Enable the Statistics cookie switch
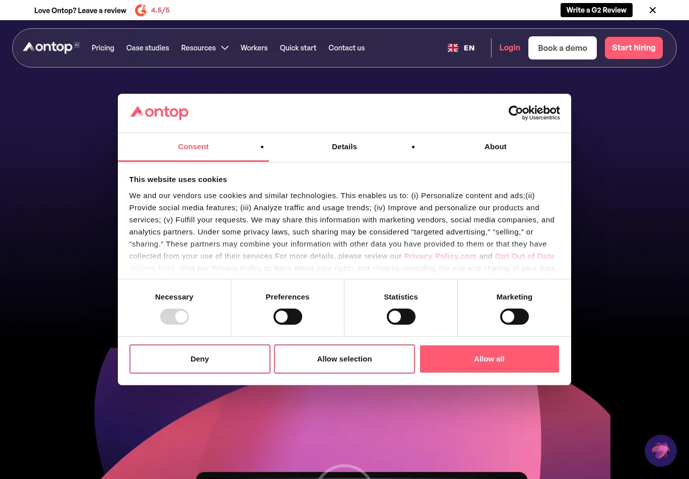The image size is (689, 479). tap(401, 317)
